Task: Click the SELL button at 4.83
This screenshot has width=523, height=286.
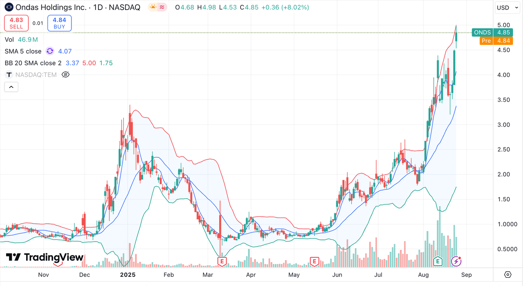Action: coord(16,23)
